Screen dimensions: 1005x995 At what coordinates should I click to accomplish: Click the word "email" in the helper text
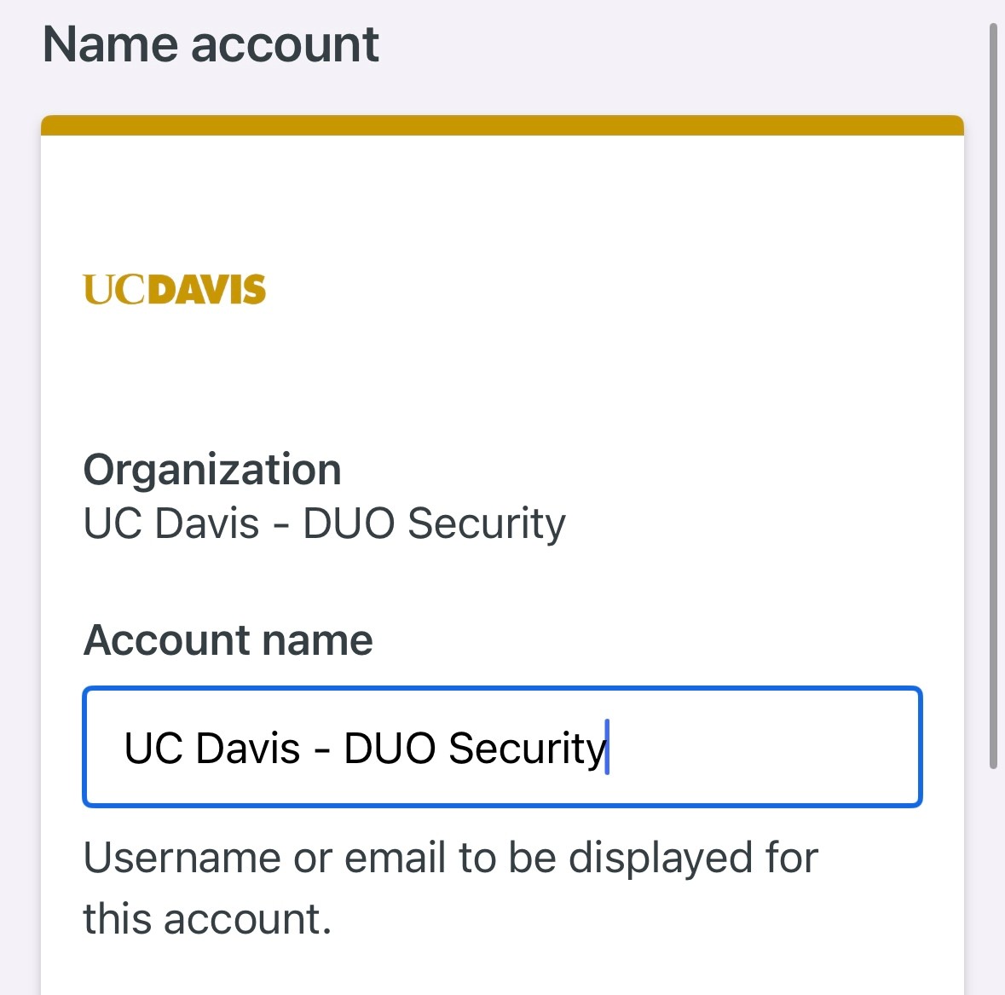click(x=395, y=858)
